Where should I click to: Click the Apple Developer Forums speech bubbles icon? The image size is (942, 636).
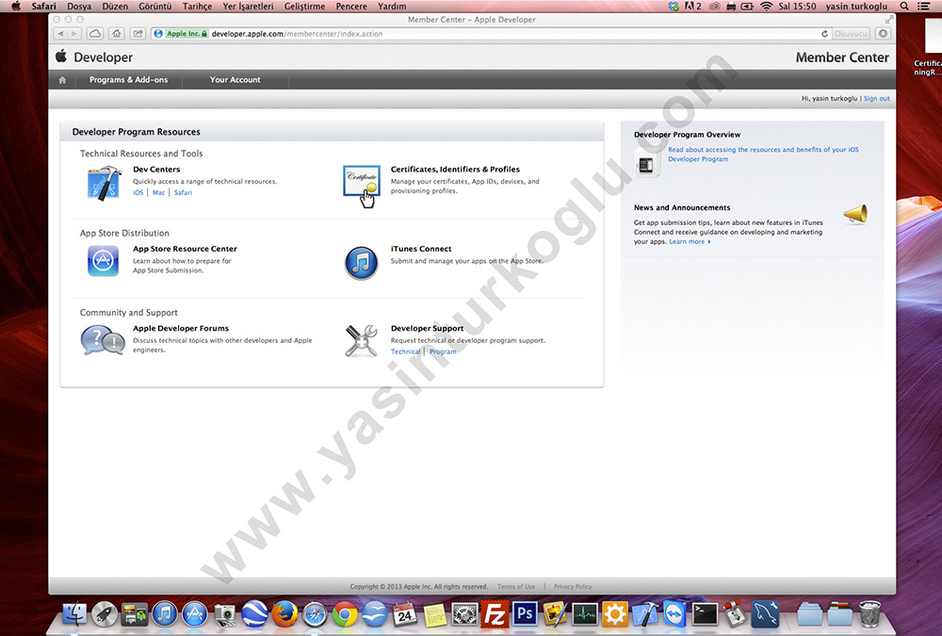pyautogui.click(x=103, y=340)
